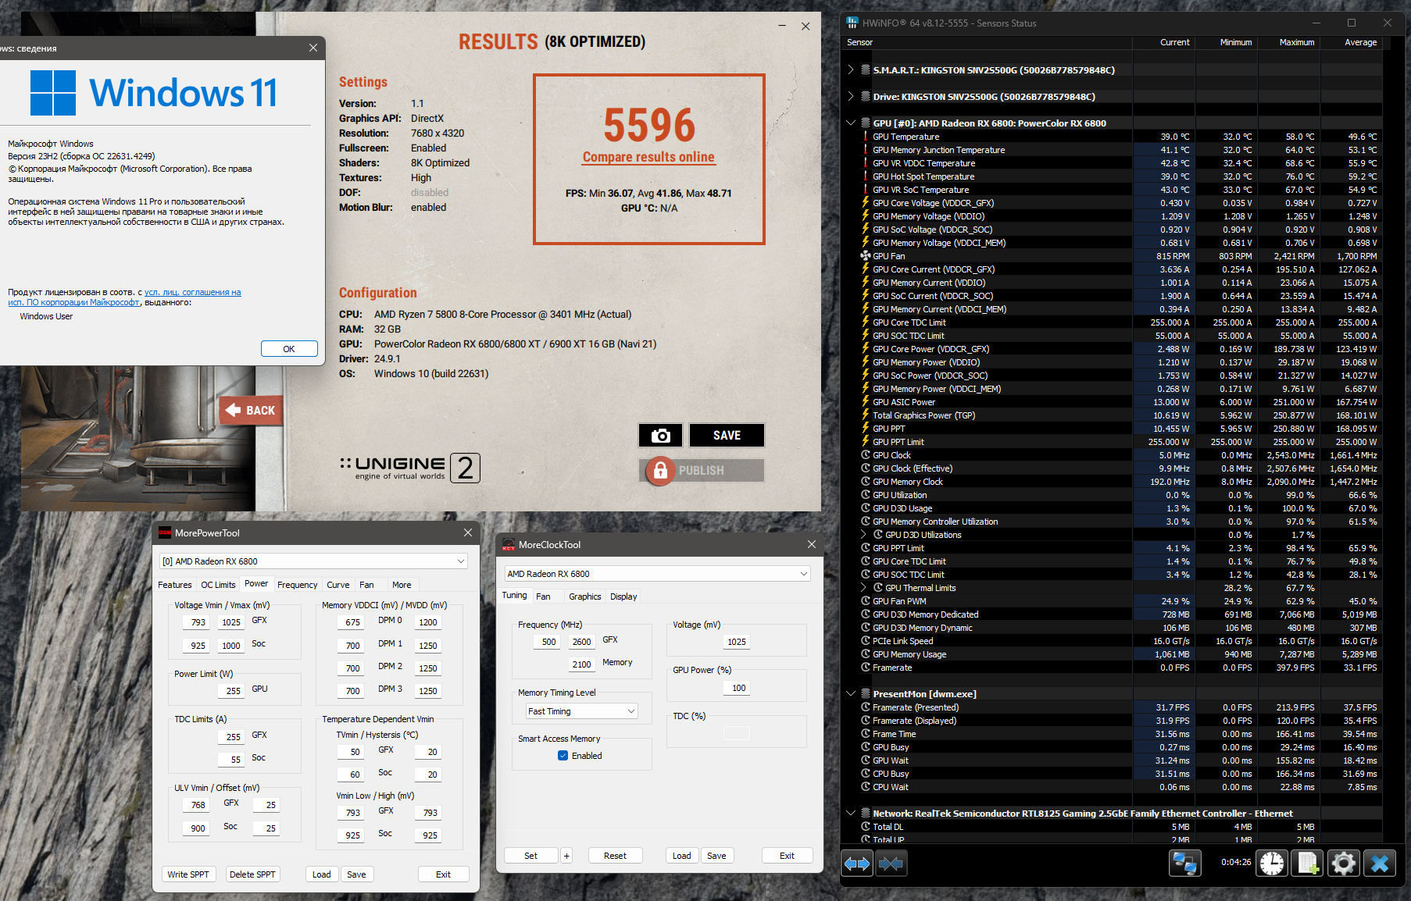Image resolution: width=1411 pixels, height=901 pixels.
Task: Open the Curve tab in MorePowerTool
Action: point(338,585)
